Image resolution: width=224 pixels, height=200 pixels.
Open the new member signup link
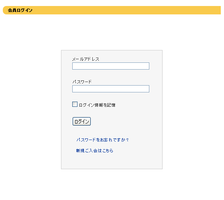coord(95,151)
